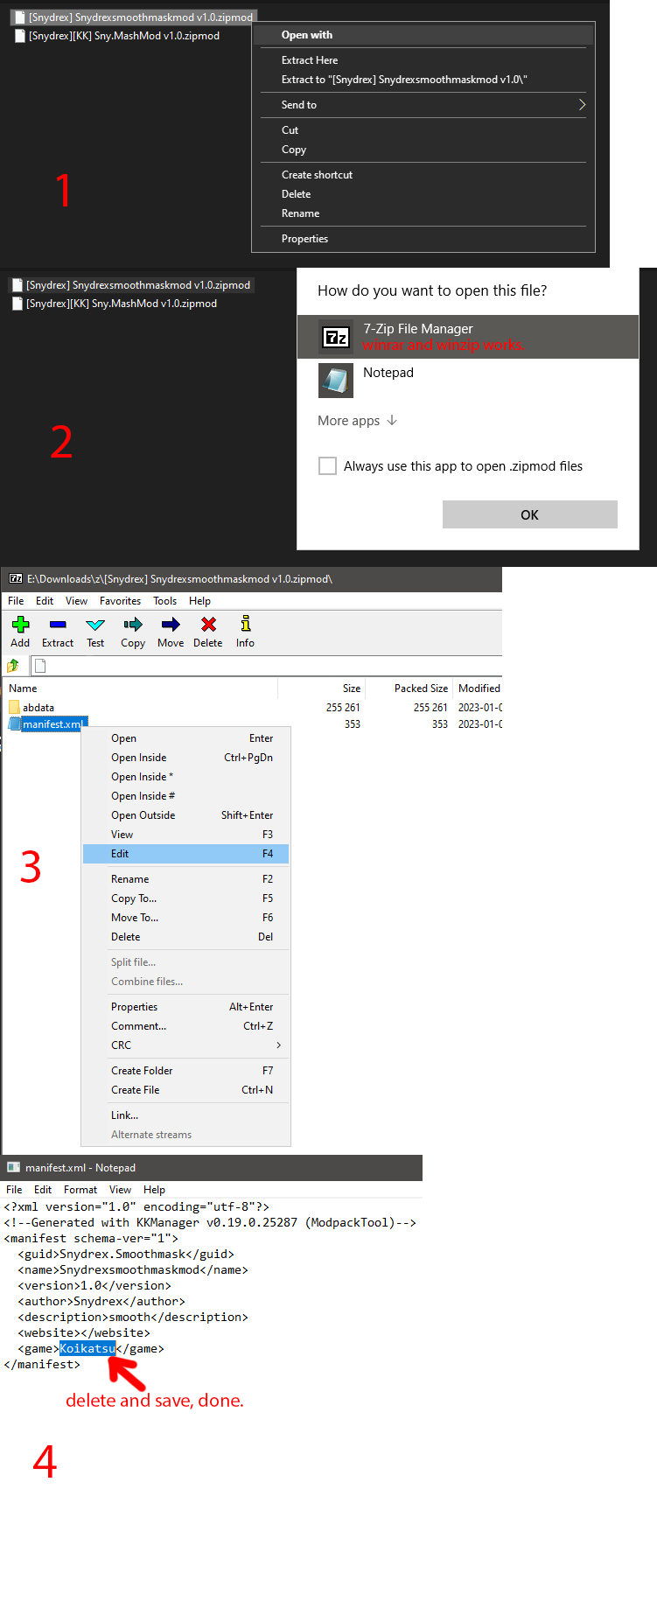Image resolution: width=657 pixels, height=1615 pixels.
Task: Open Notepad Format menu
Action: [80, 1190]
